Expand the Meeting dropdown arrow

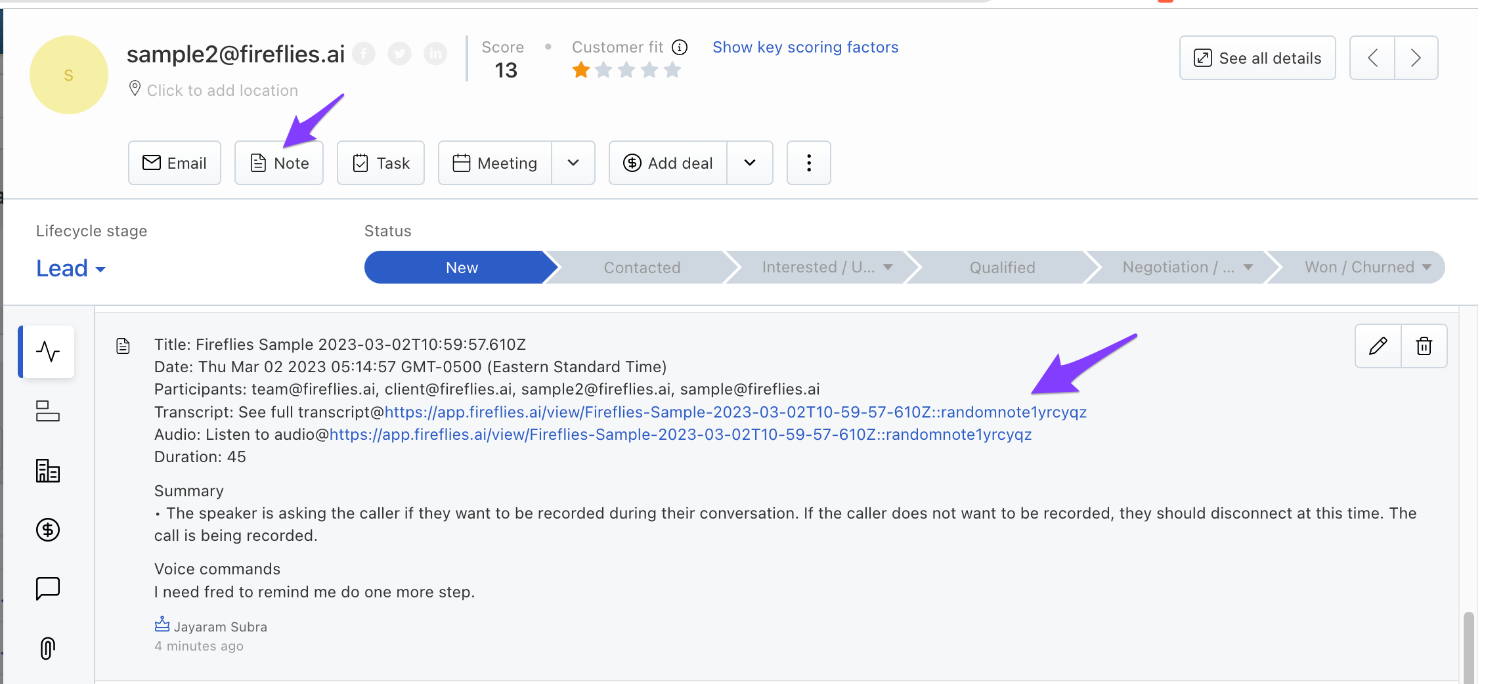(x=573, y=163)
